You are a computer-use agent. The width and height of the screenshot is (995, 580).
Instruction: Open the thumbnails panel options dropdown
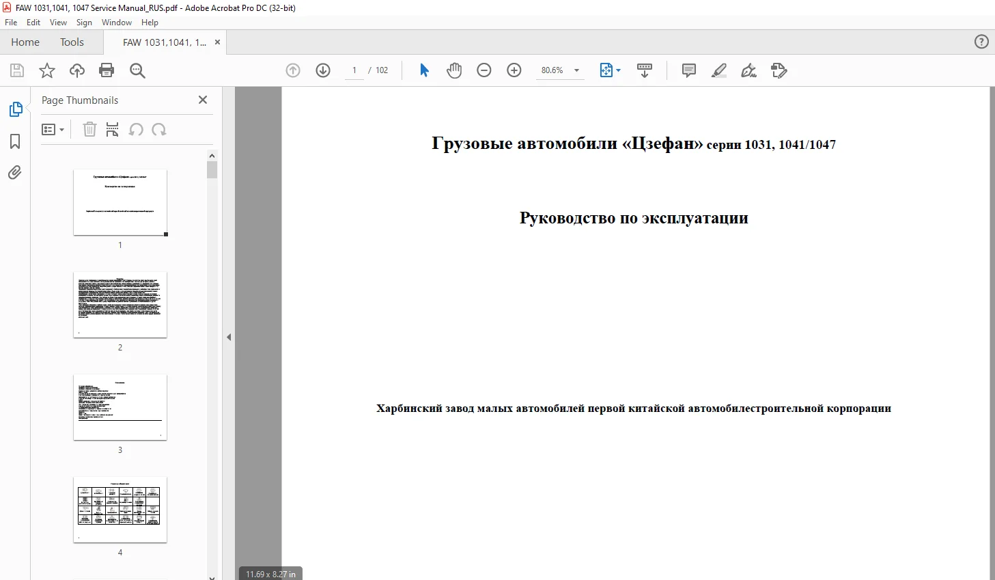coord(53,129)
